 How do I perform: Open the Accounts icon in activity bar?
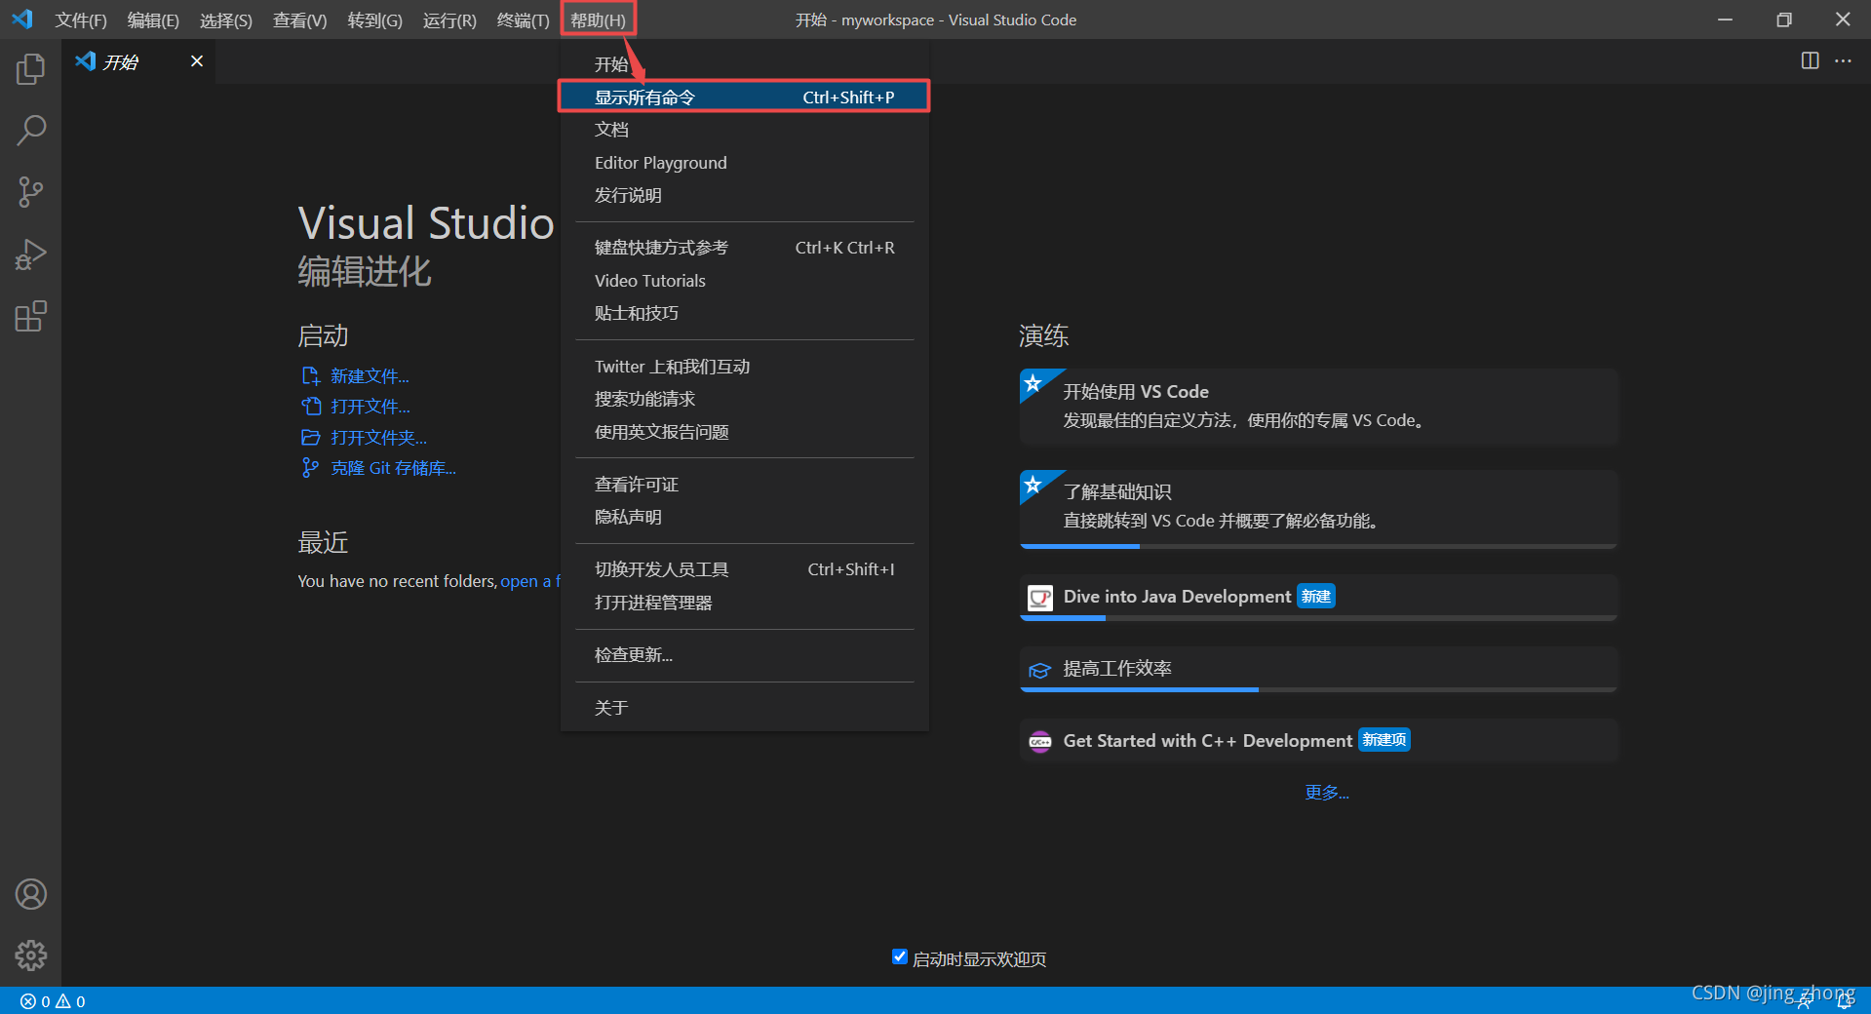(x=30, y=894)
